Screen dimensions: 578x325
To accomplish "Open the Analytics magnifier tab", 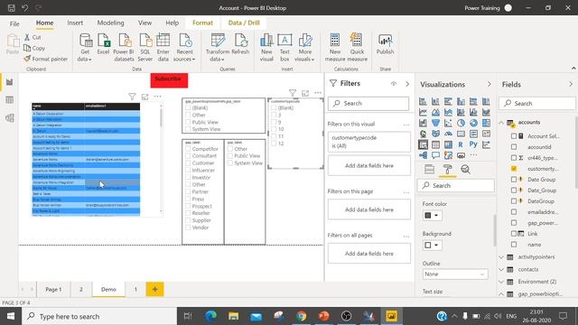I will click(x=466, y=169).
